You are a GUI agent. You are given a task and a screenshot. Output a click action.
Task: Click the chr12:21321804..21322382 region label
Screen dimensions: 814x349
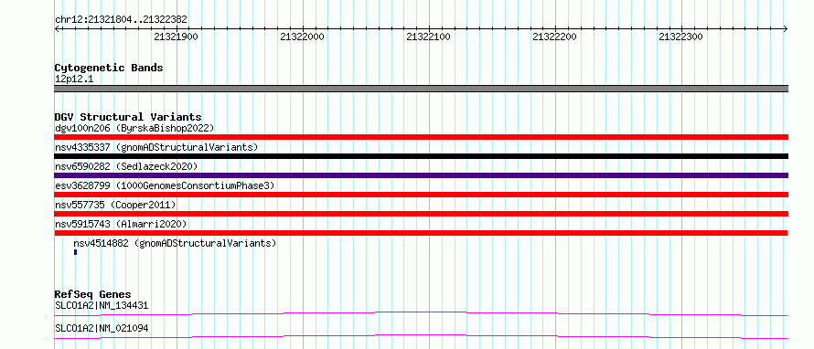[x=121, y=20]
